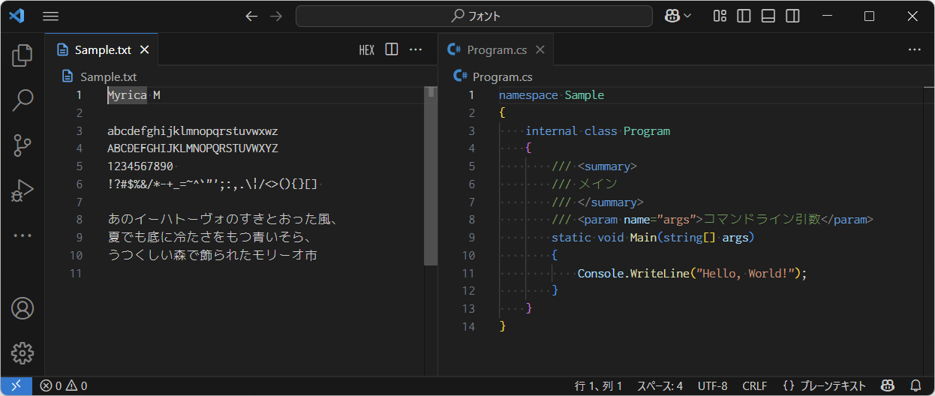Change the CRLF line ending setting
The image size is (935, 396).
click(x=754, y=386)
